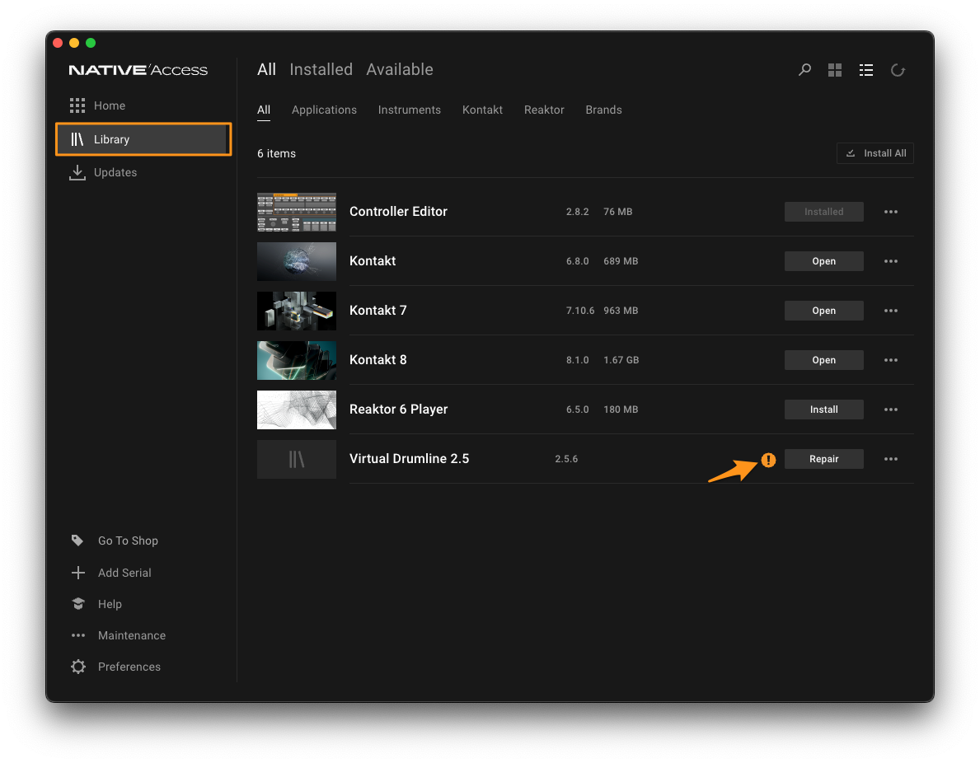
Task: Click the 6 items count label
Action: pyautogui.click(x=276, y=154)
